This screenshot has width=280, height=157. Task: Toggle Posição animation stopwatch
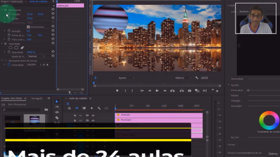pyautogui.click(x=9, y=14)
